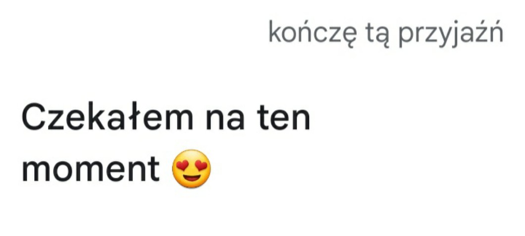This screenshot has width=525, height=236.
Task: Click the word "moment" beside the emoji
Action: click(x=91, y=169)
